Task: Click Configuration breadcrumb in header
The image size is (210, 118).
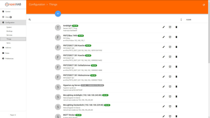Action: (x=37, y=4)
